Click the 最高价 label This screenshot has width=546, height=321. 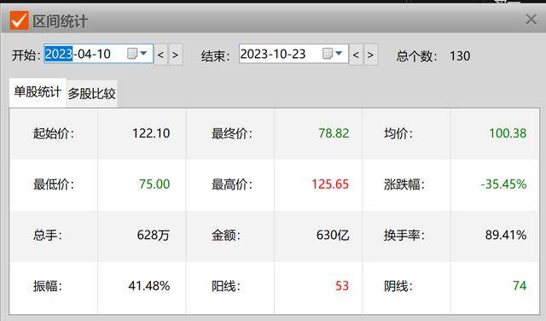[x=232, y=184]
